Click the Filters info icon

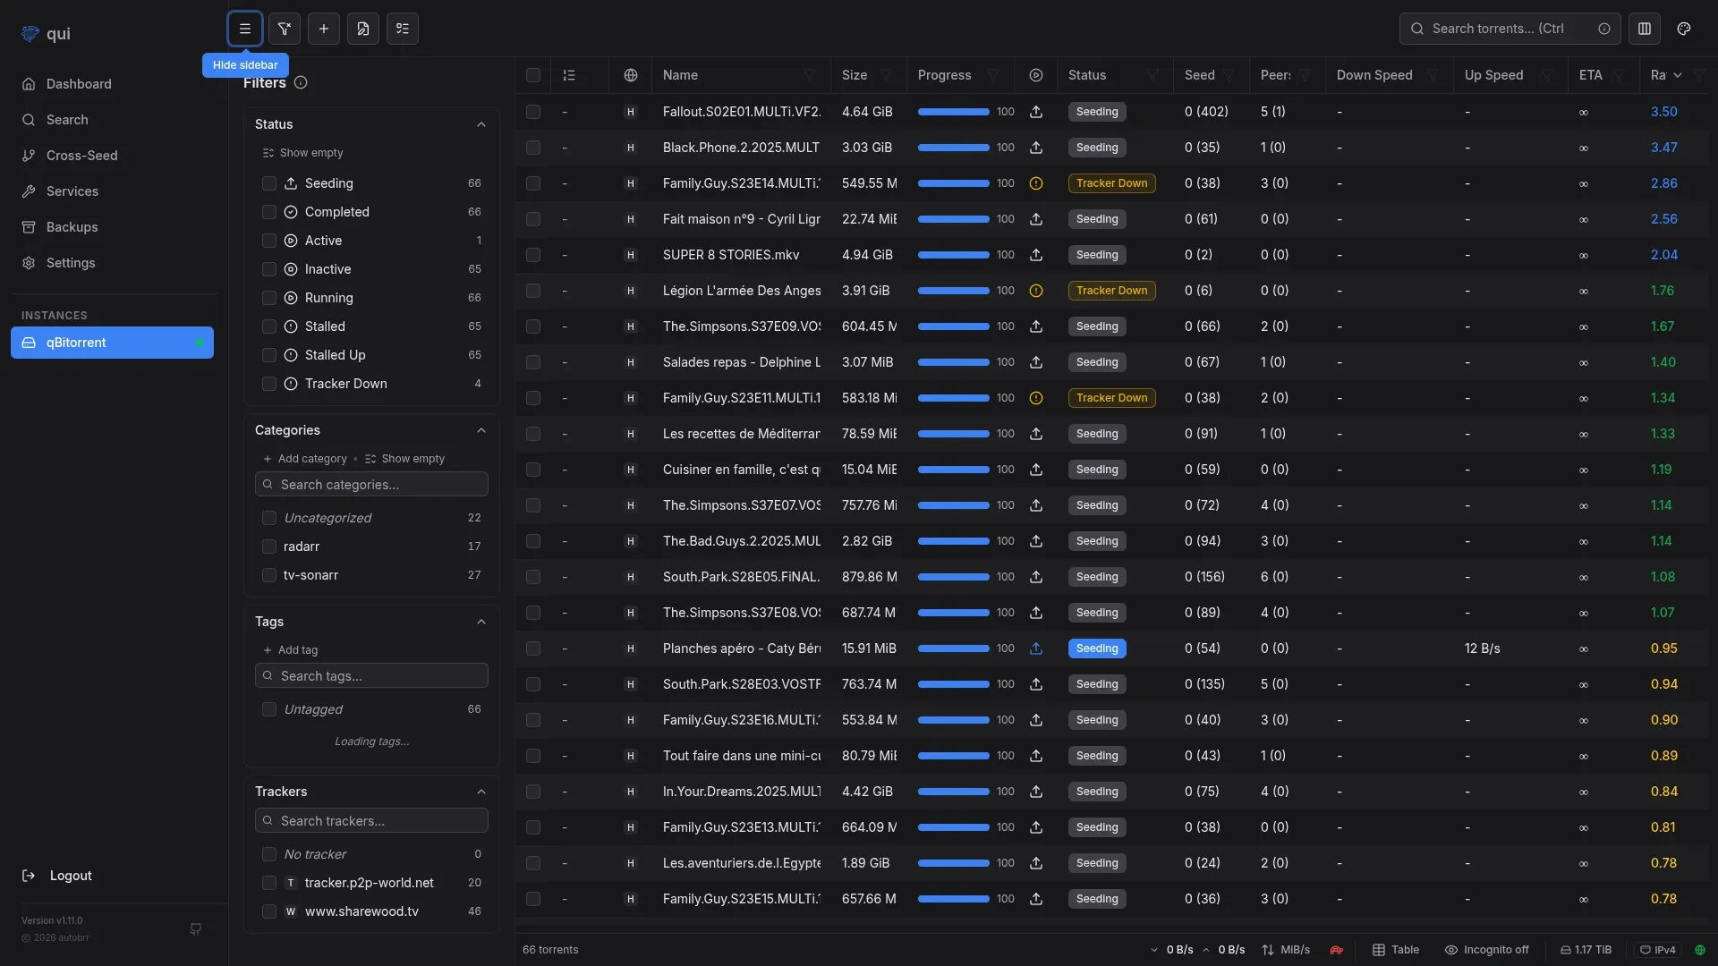tap(301, 83)
